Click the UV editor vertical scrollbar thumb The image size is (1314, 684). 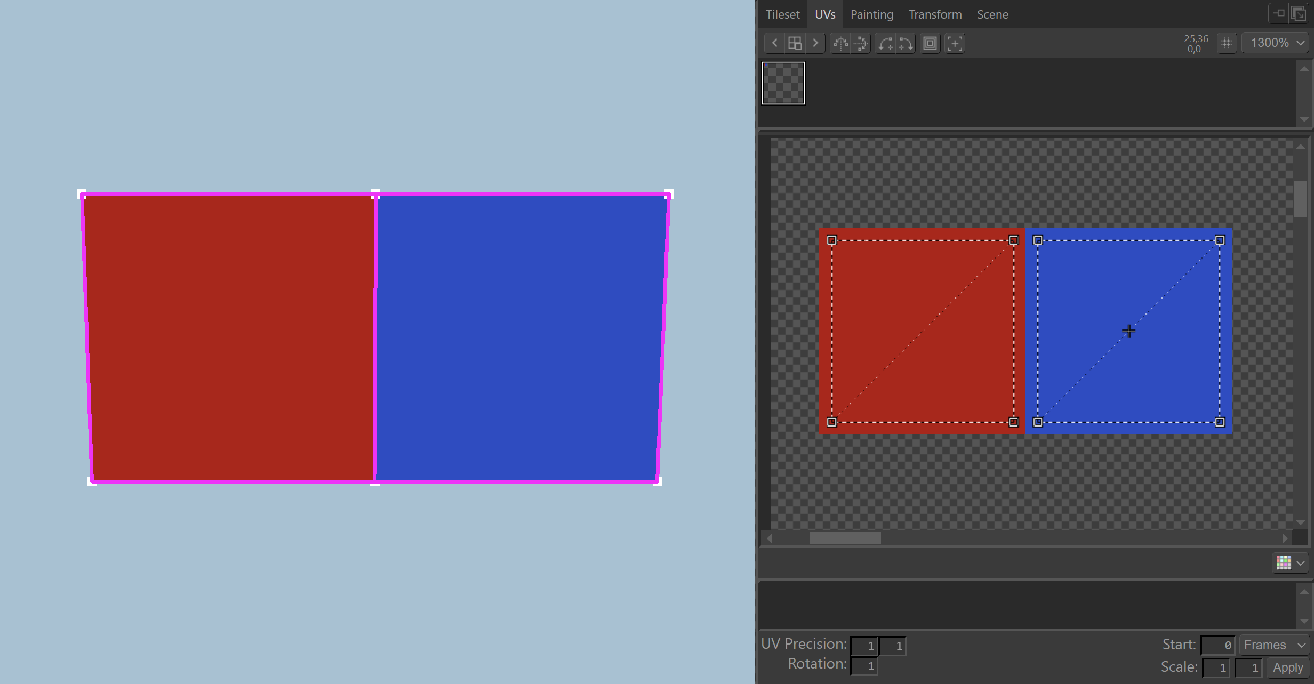click(1300, 199)
